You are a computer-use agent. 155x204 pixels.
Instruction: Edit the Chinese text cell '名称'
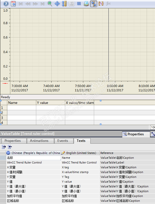point(33,158)
